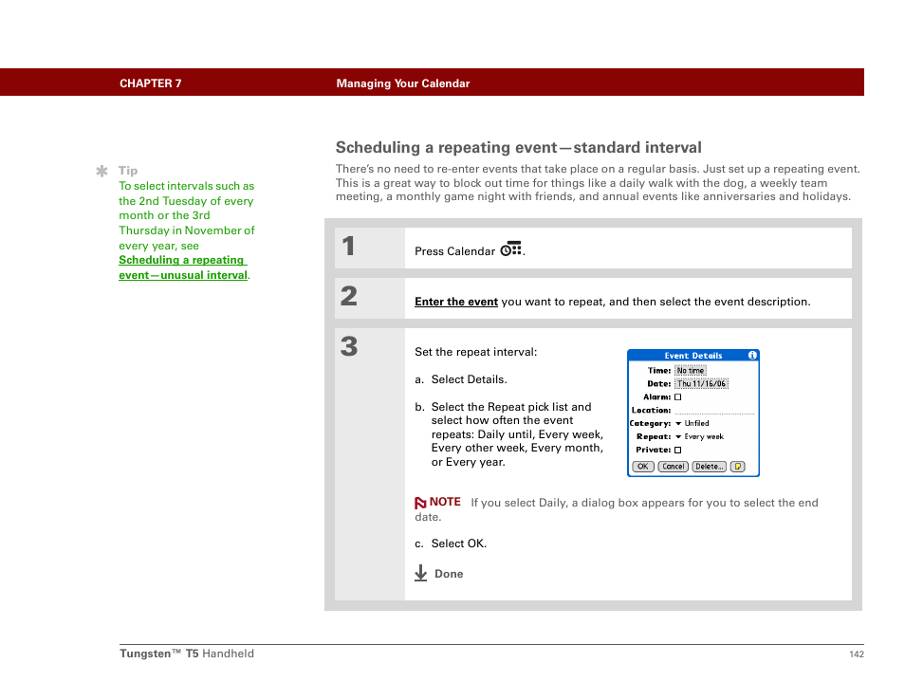Click the 'Managing Your Calendar' header title

(403, 83)
